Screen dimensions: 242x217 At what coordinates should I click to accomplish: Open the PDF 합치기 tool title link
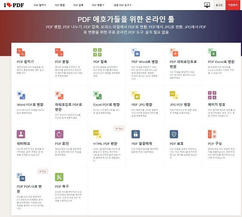(x=25, y=62)
